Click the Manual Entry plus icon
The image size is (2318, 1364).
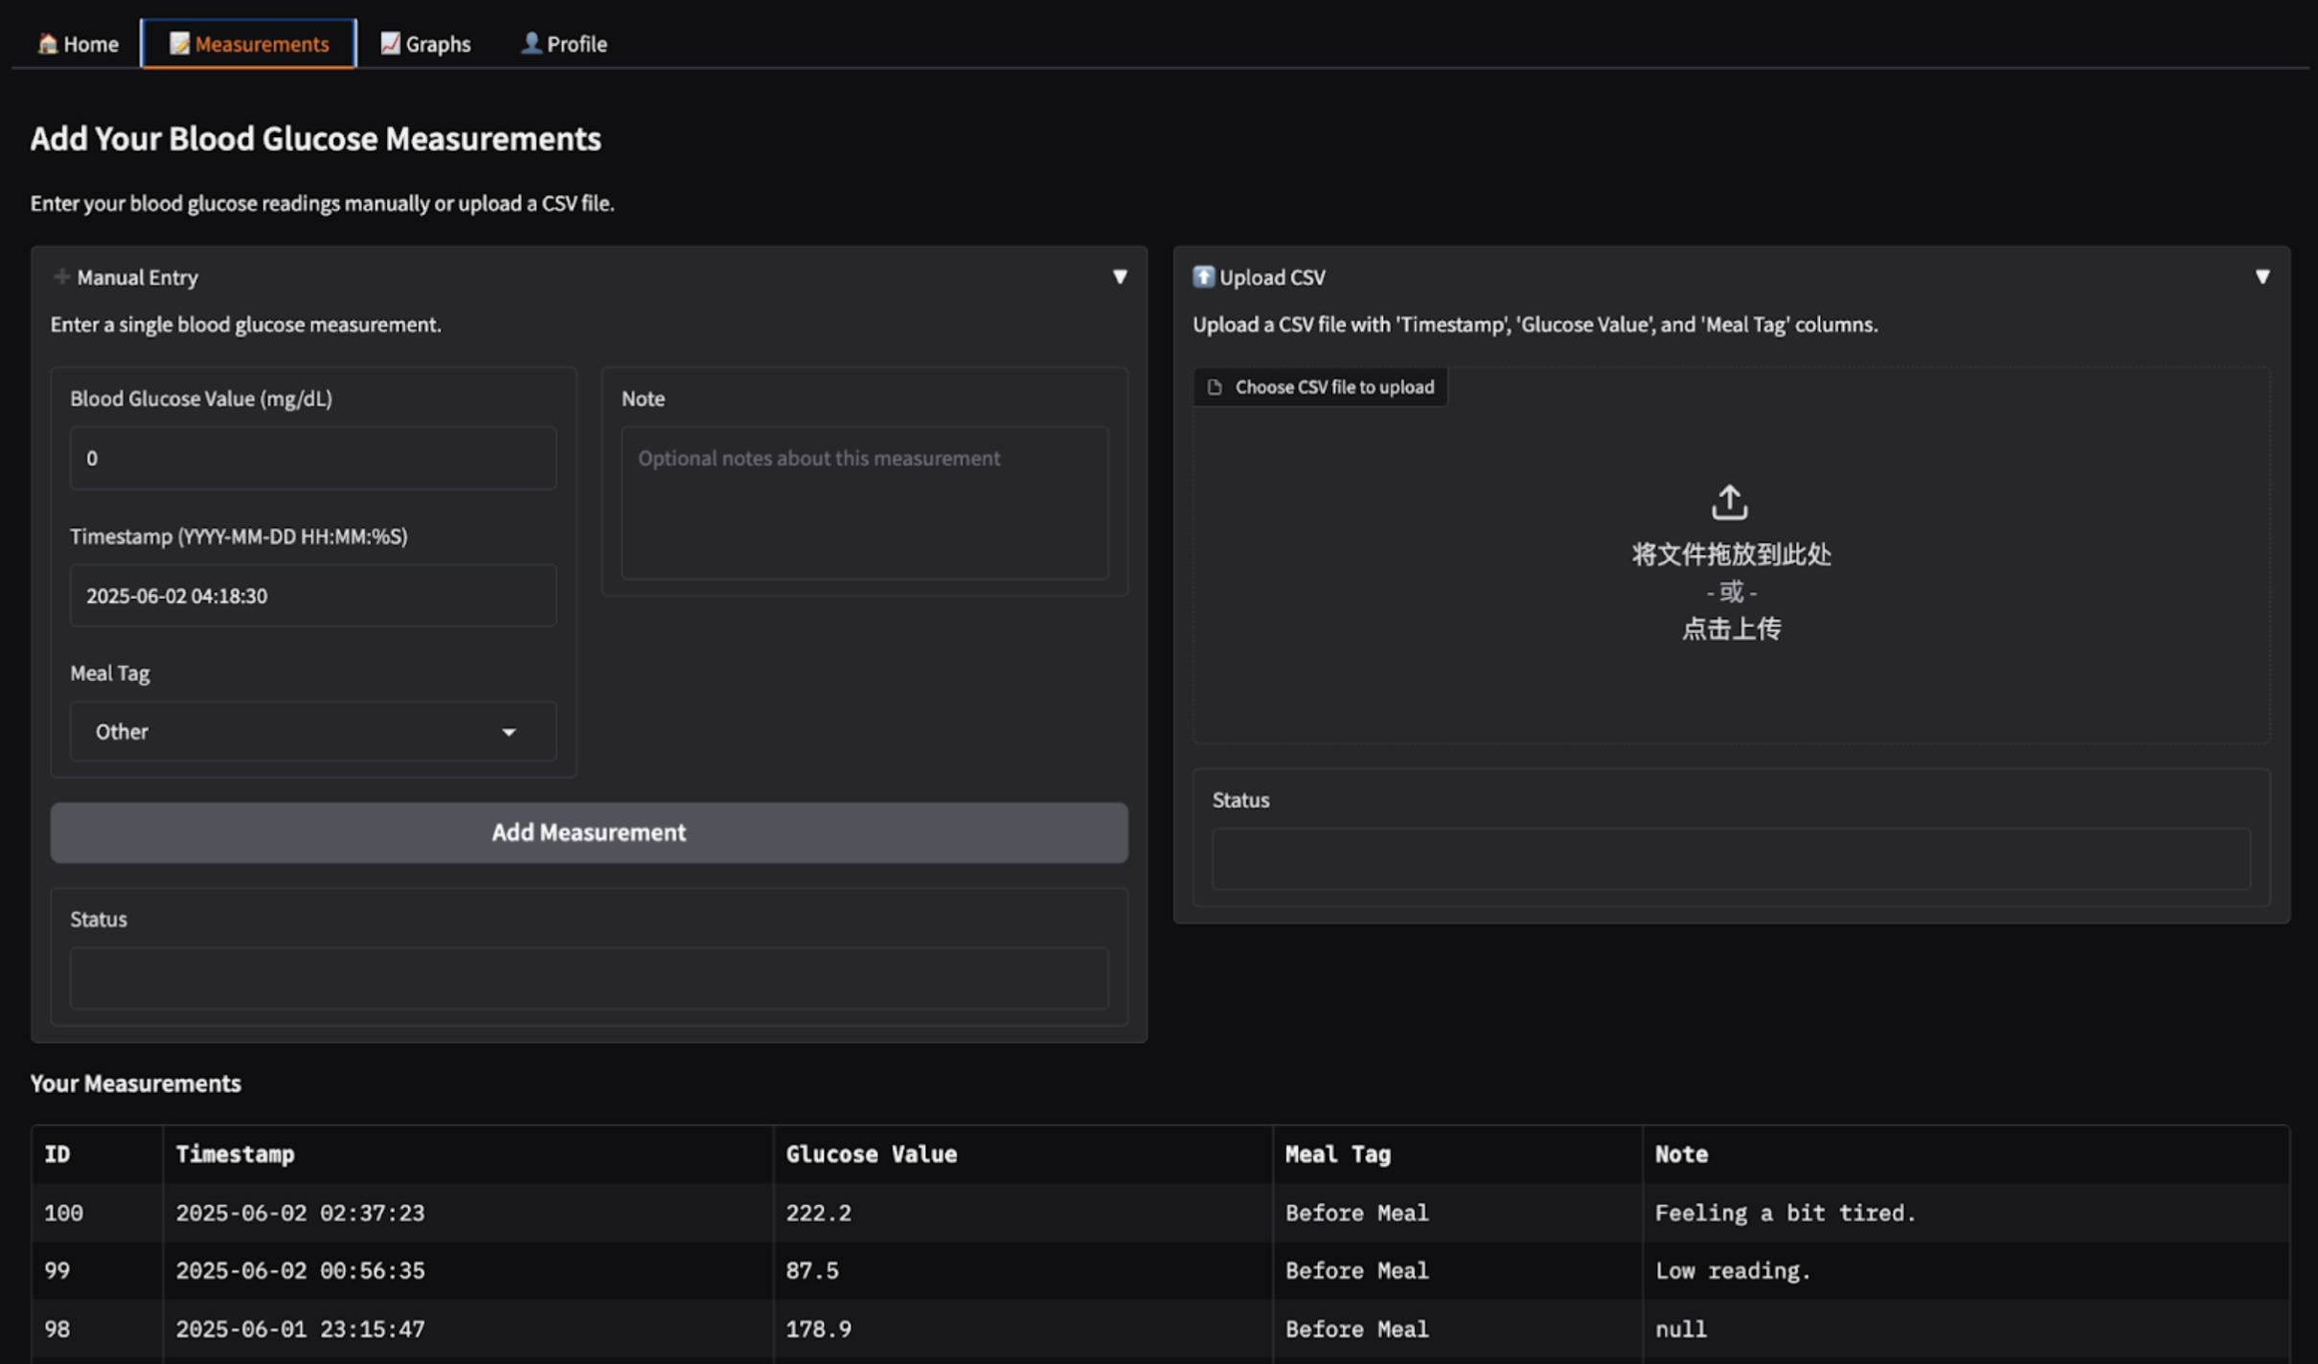tap(61, 277)
